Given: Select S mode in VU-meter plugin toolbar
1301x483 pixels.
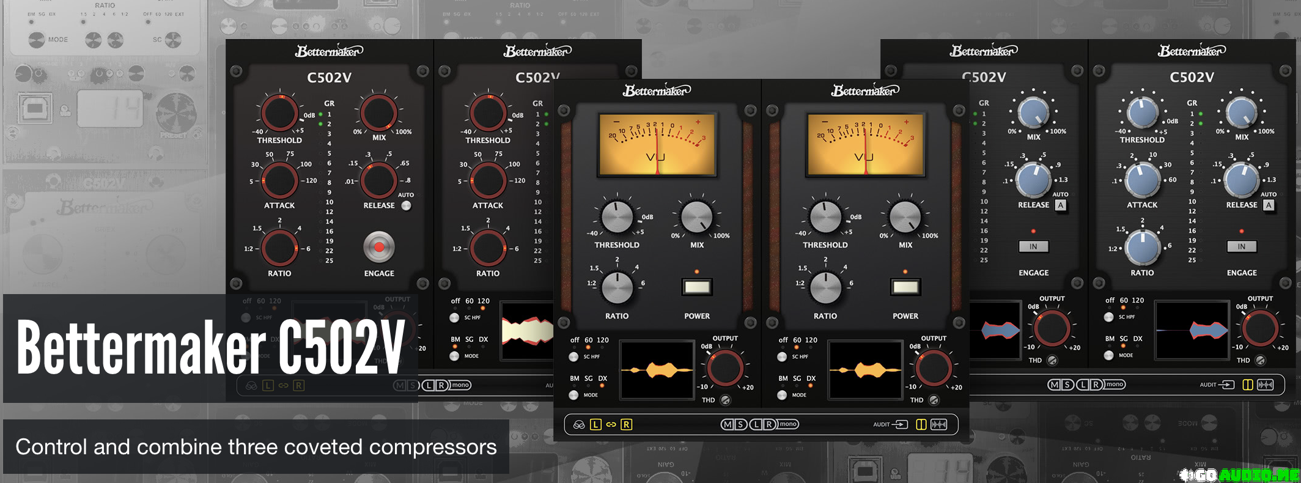Looking at the screenshot, I should click(740, 424).
